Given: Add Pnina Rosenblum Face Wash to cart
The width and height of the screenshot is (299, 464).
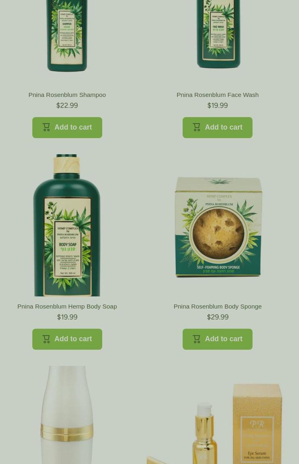Looking at the screenshot, I should tap(218, 128).
